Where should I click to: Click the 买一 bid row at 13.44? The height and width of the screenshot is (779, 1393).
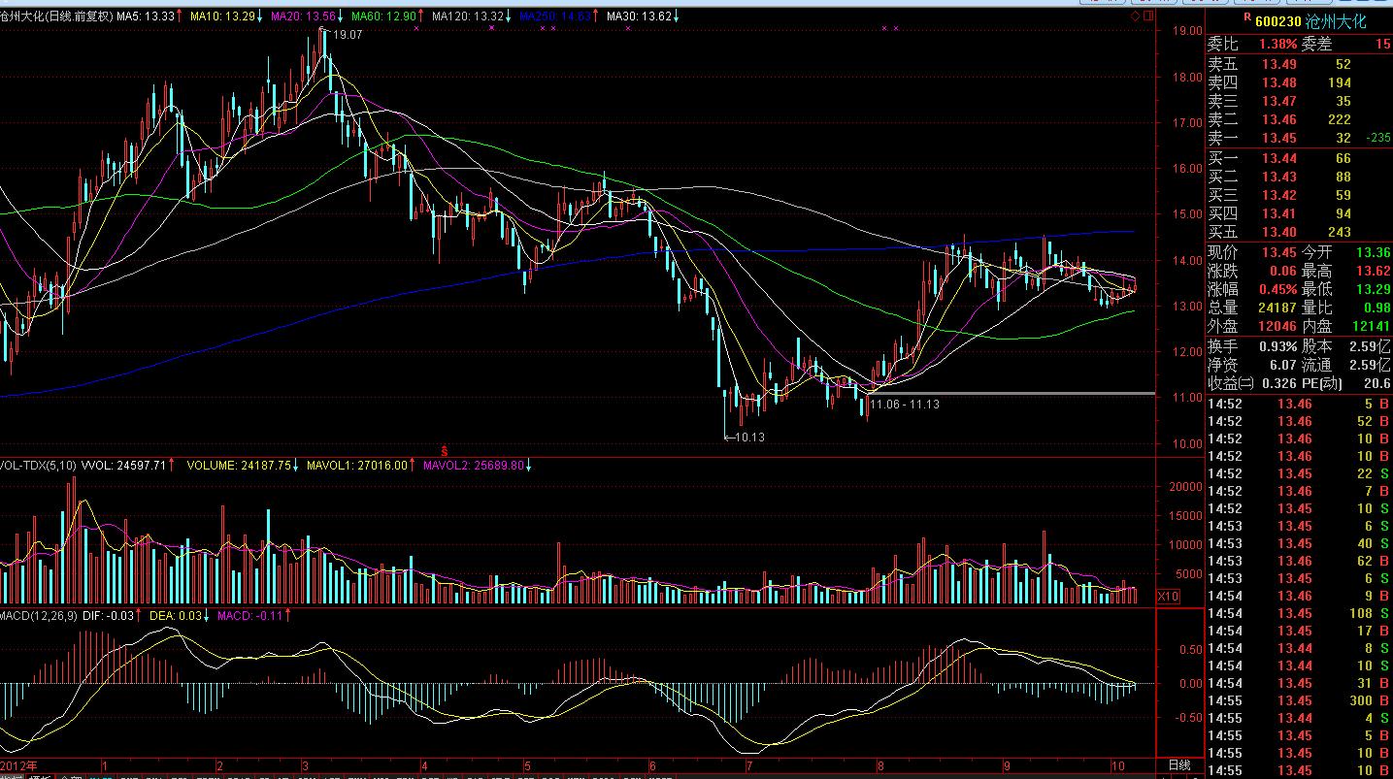(x=1299, y=158)
